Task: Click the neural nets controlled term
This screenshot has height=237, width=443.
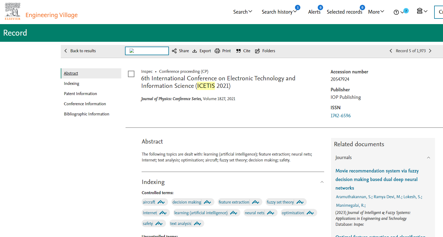Action: coord(255,213)
